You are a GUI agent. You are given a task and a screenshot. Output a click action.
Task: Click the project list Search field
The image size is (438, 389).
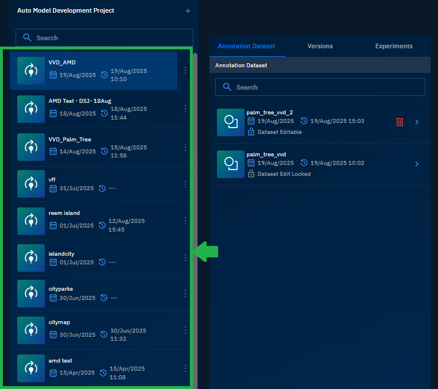104,38
